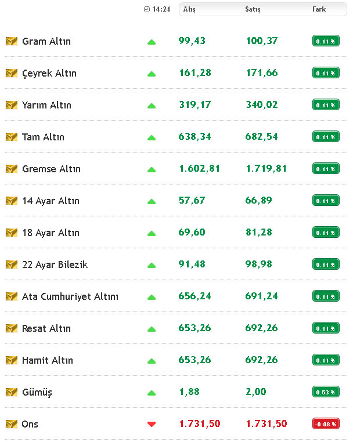The image size is (353, 442).
Task: Click the green 0.53 % badge for Gümüş
Action: 326,392
